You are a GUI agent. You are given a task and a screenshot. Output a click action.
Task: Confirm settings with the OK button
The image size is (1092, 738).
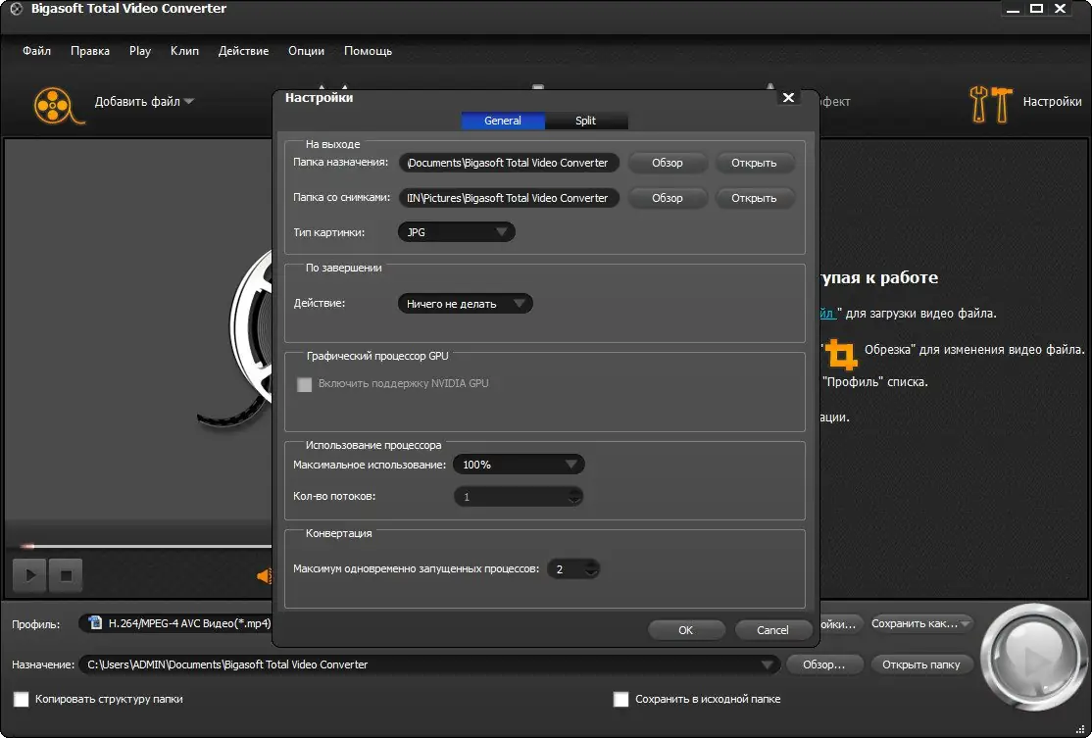(x=686, y=630)
